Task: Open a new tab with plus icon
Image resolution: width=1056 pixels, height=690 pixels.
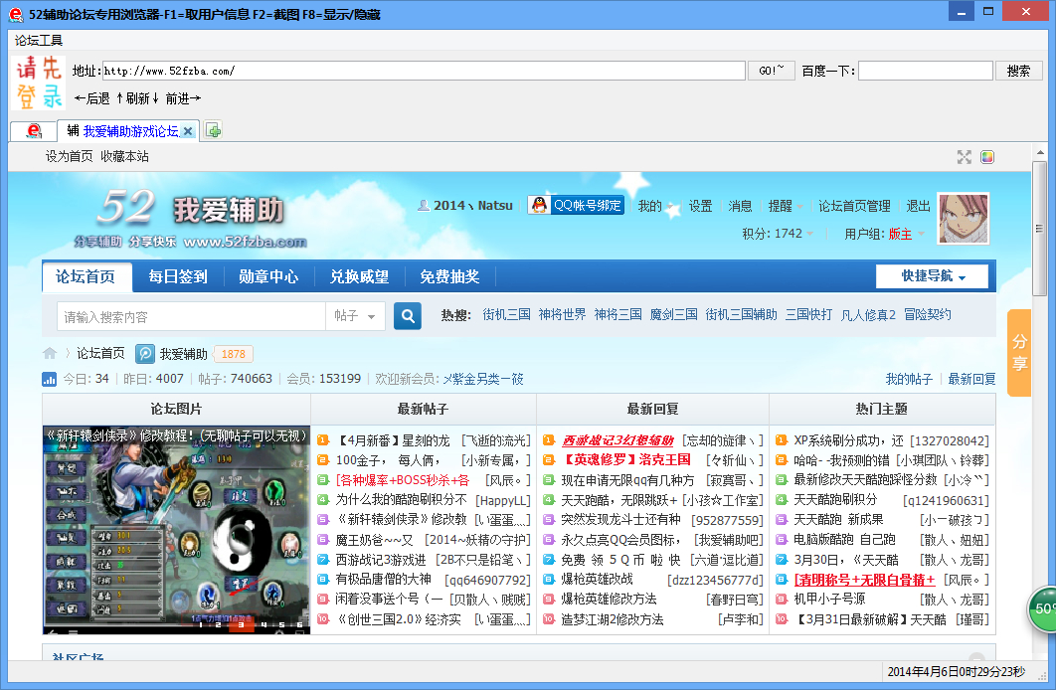Action: (x=213, y=130)
